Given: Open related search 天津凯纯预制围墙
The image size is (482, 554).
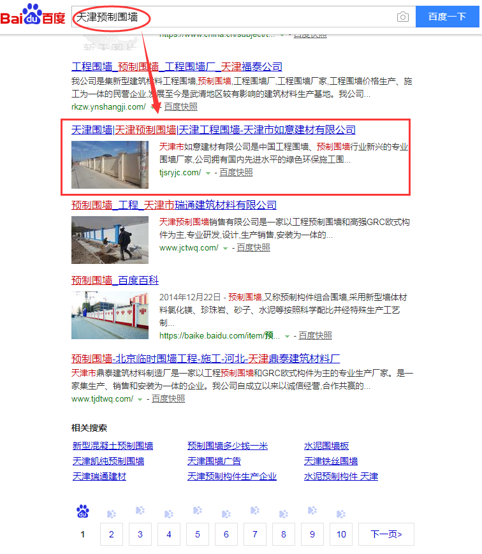Looking at the screenshot, I should pyautogui.click(x=108, y=461).
